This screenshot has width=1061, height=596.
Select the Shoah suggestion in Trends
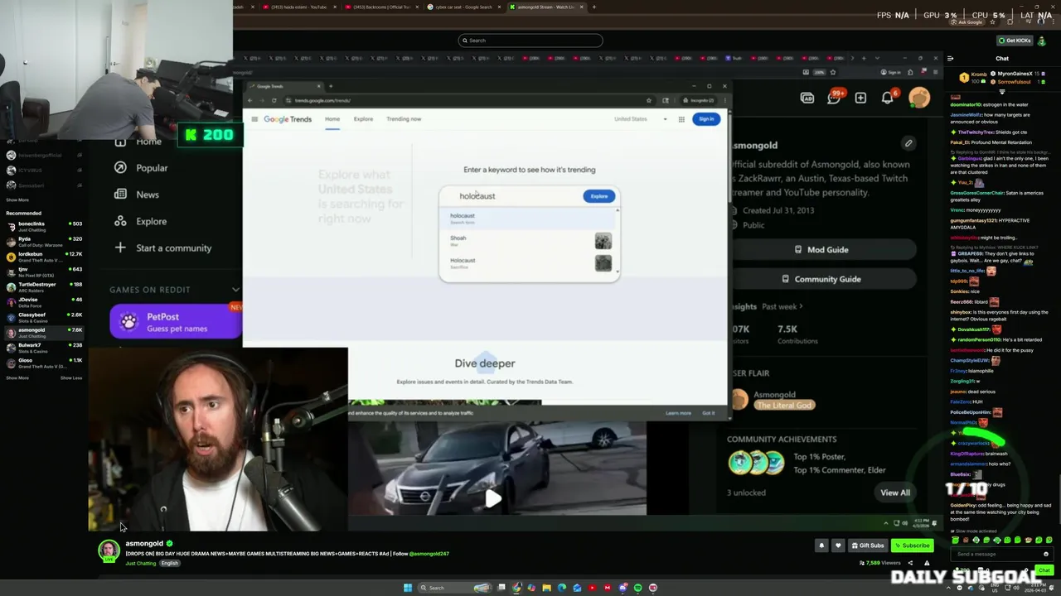click(x=529, y=241)
